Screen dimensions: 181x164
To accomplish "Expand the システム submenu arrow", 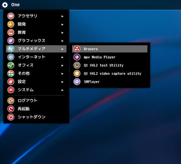I will pos(63,90).
